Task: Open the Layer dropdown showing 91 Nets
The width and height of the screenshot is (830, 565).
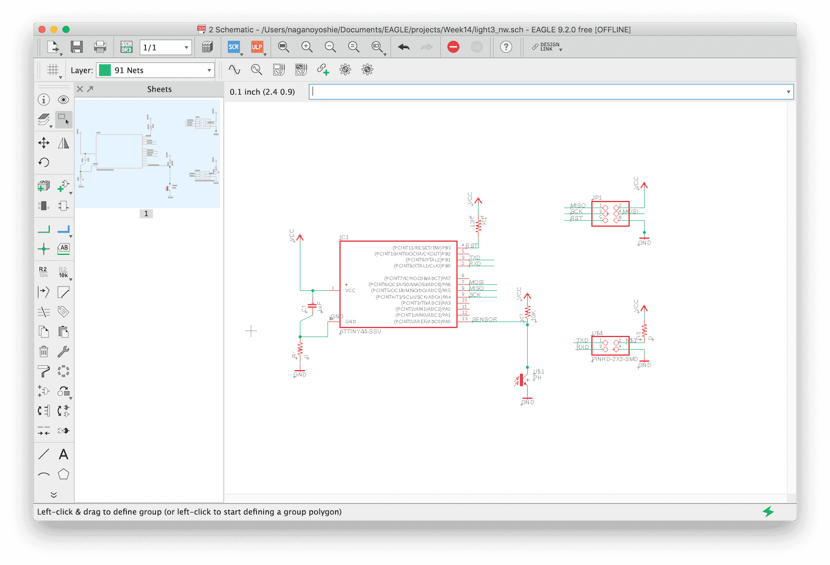Action: coord(155,70)
